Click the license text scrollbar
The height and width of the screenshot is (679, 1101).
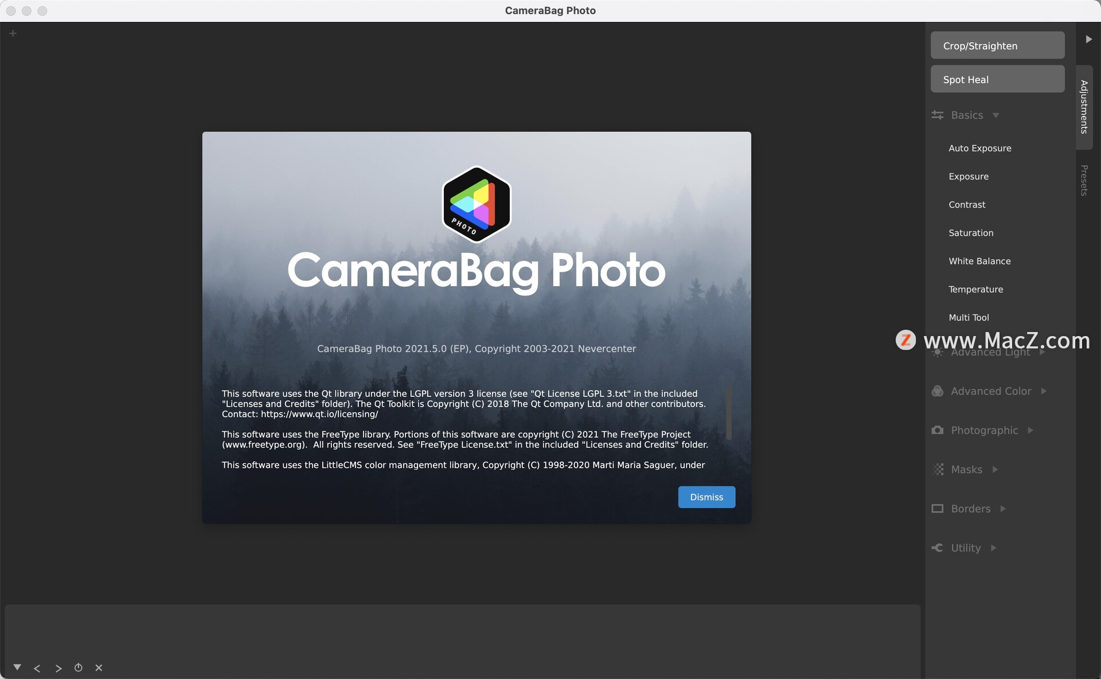pos(729,413)
